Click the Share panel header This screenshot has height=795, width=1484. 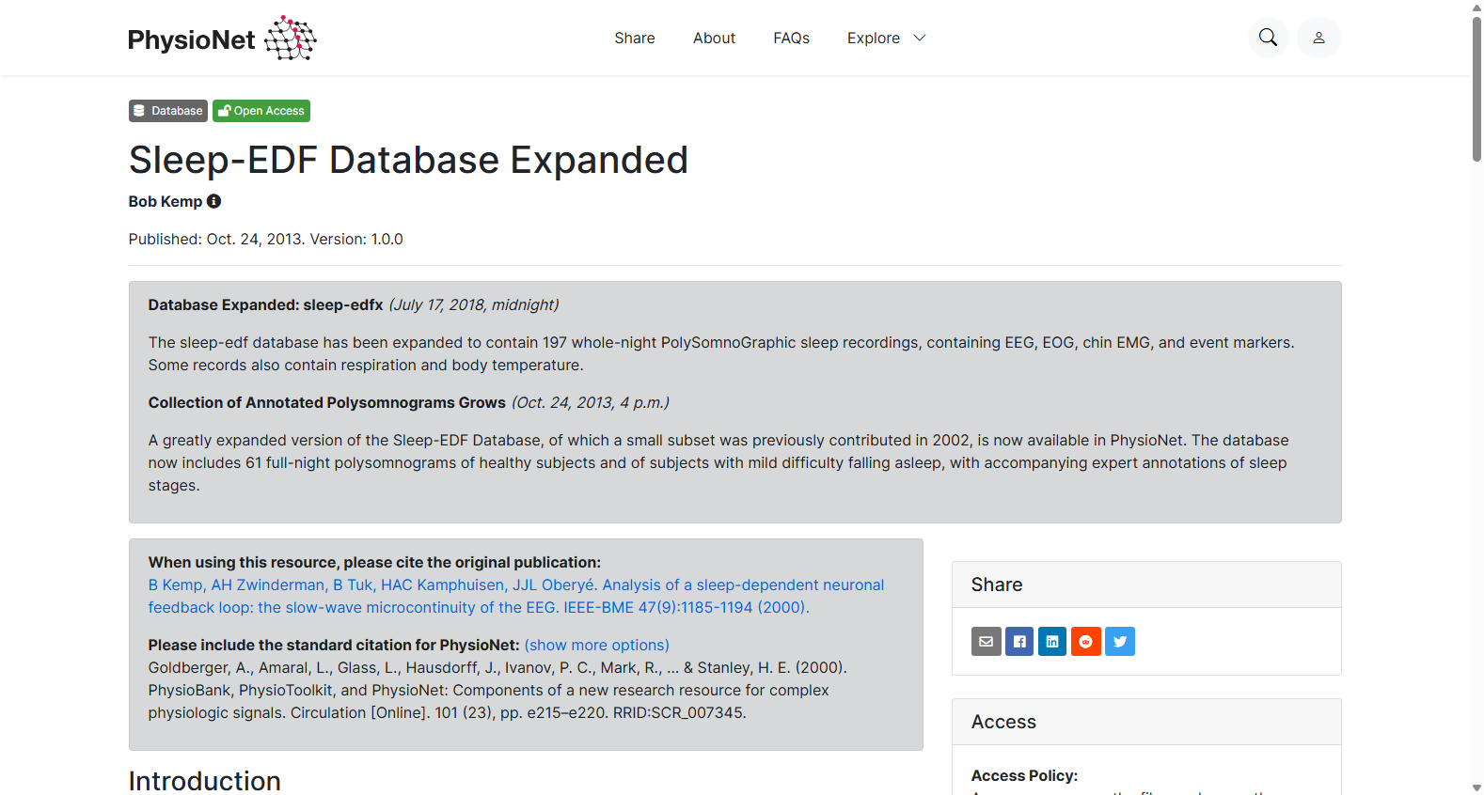tap(1146, 585)
